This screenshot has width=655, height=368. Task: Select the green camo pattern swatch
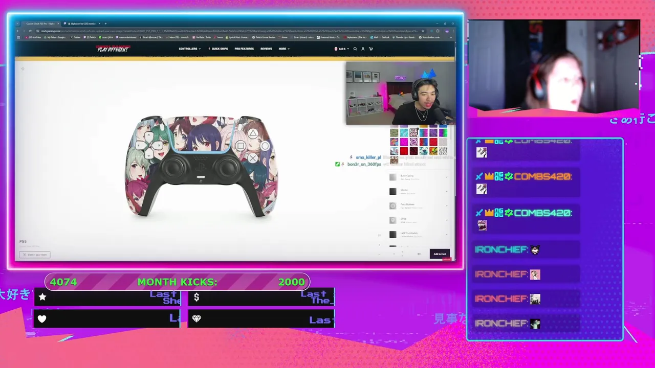tap(394, 133)
